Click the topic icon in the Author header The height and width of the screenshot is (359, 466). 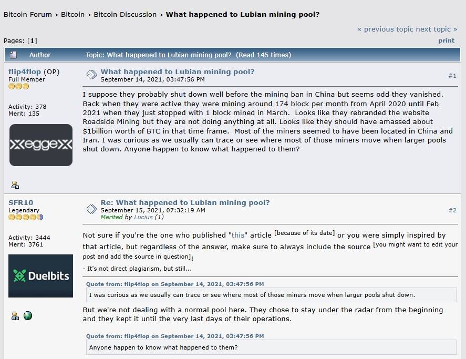tap(13, 55)
